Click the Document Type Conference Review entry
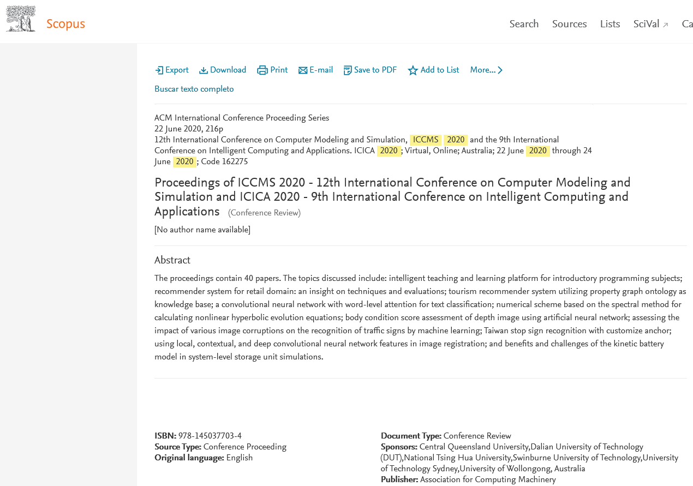The image size is (693, 486). coord(446,436)
